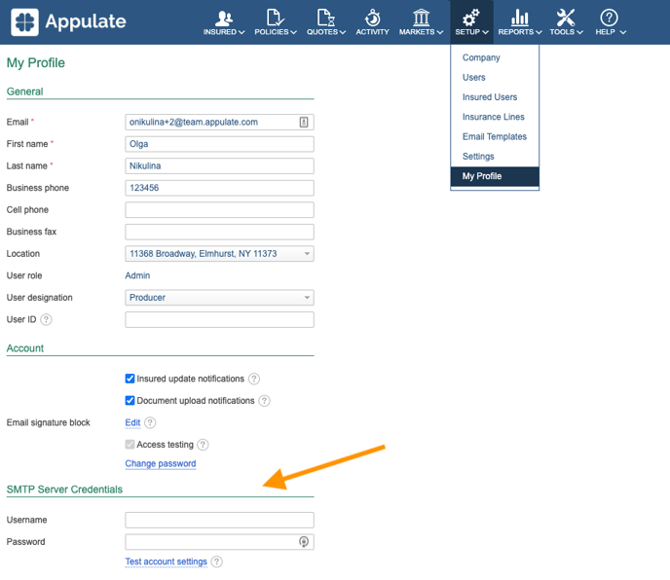Screen dimensions: 670x580
Task: Click the First name field
Action: pyautogui.click(x=219, y=144)
